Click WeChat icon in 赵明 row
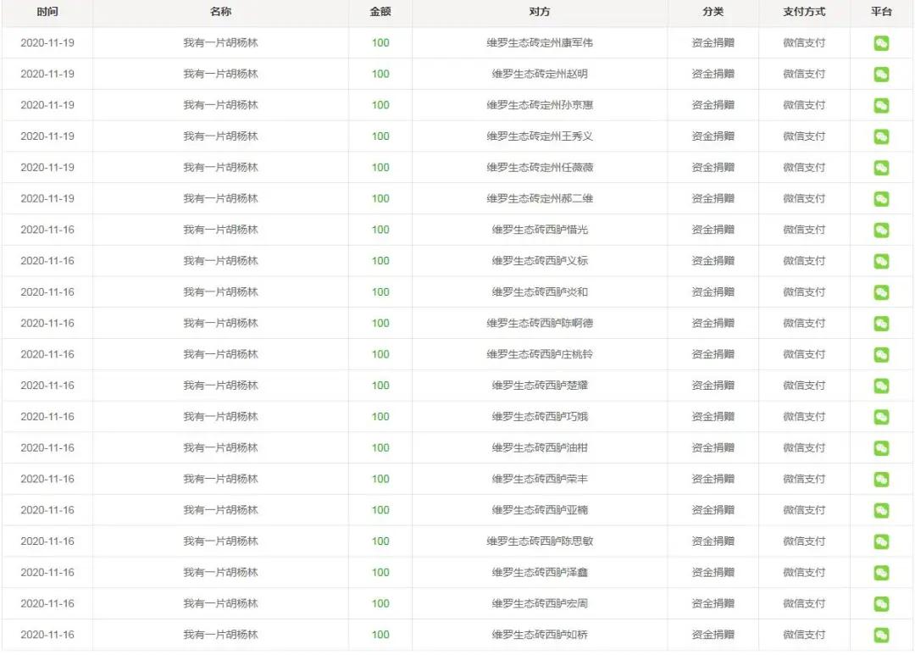 881,74
